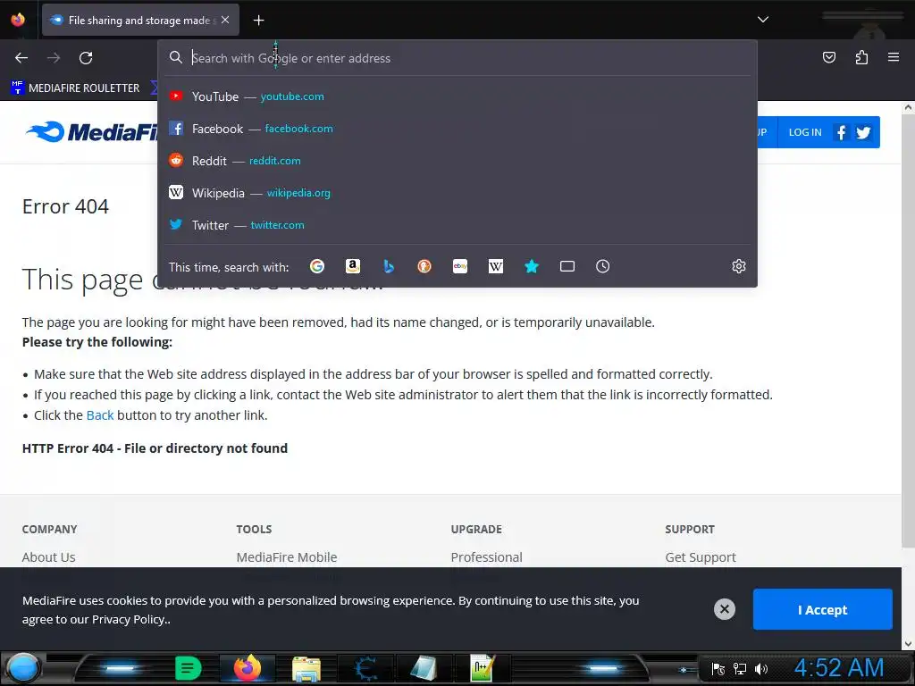Click the Facebook icon in MediaFire header
Screen dimensions: 915x686
841,133
